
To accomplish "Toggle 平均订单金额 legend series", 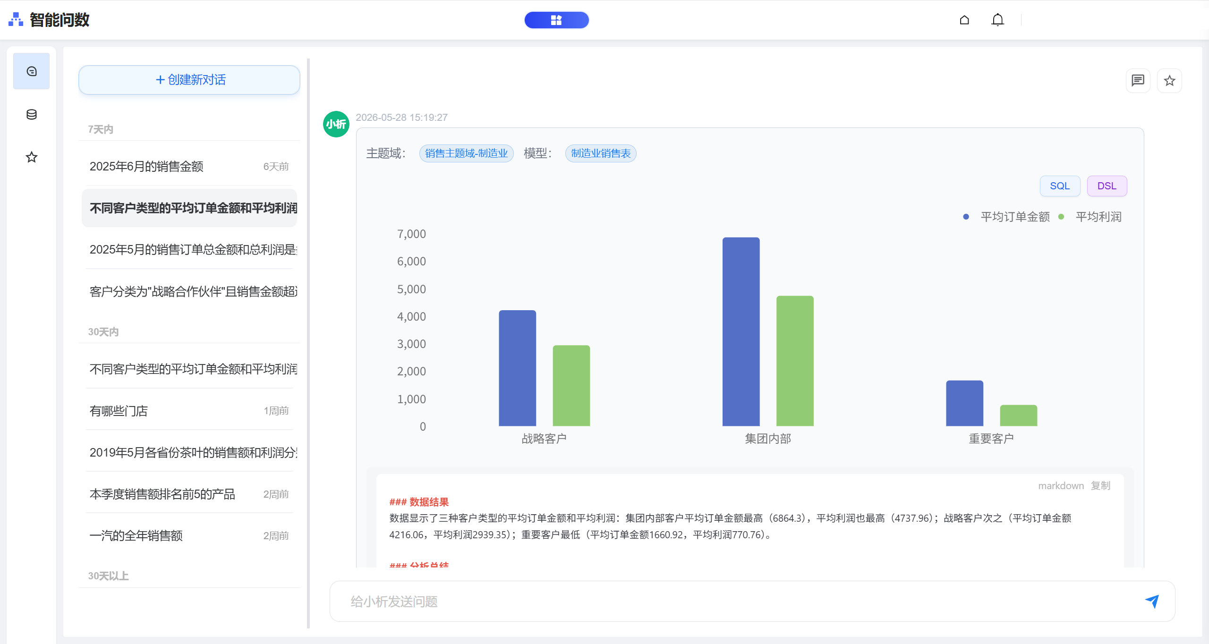I will click(x=1006, y=217).
